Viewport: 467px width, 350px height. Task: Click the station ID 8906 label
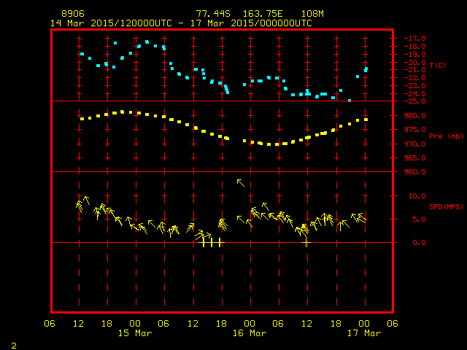[x=73, y=14]
